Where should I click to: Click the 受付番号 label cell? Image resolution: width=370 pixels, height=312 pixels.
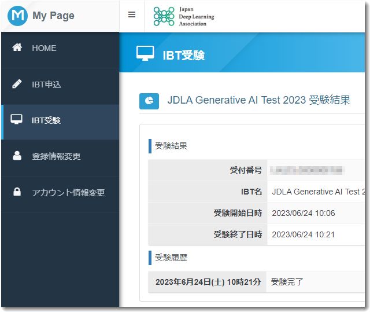(208, 170)
